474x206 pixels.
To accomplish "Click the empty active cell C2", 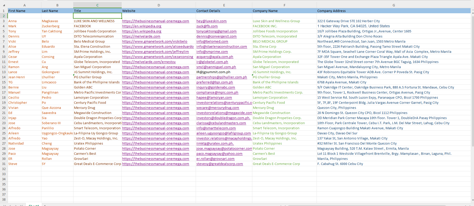I will pos(97,16).
